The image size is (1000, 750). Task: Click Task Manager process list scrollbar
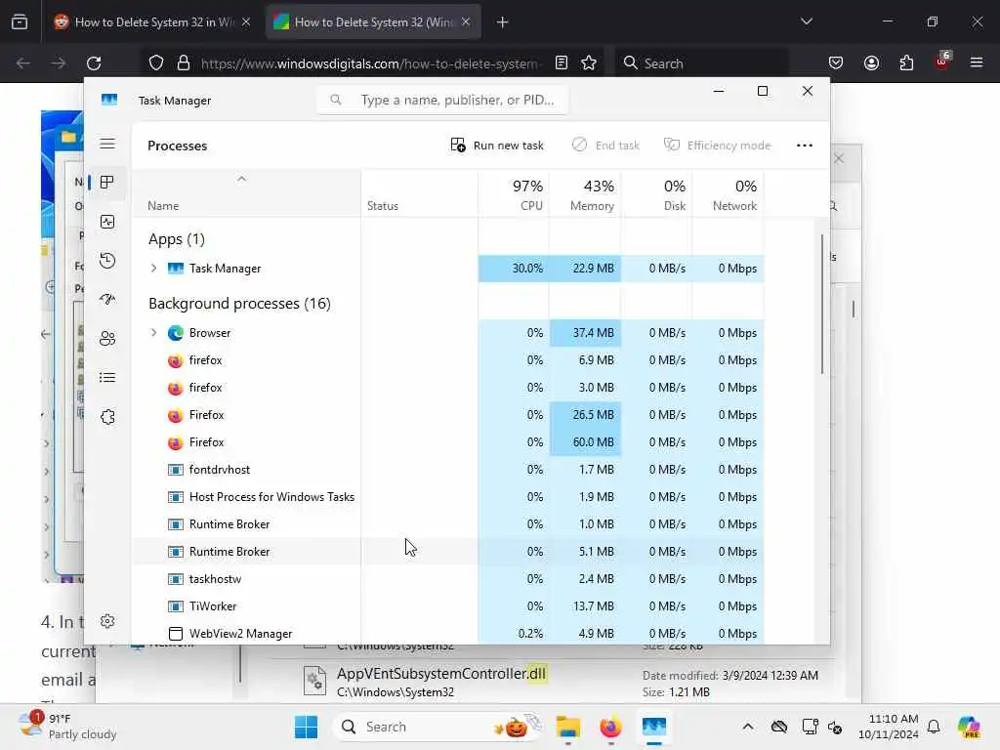tap(822, 305)
